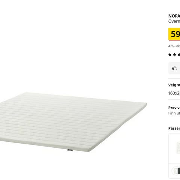Click the second rating star
Screen dimensions: 180x180
174,54
